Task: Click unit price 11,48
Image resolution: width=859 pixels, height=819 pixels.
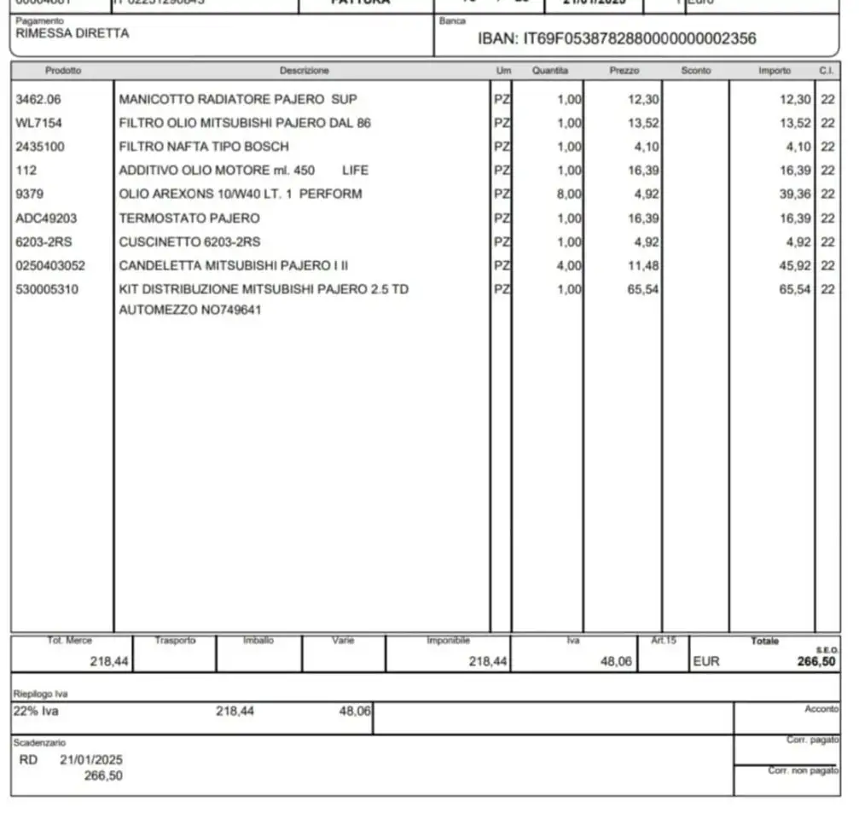Action: (643, 265)
